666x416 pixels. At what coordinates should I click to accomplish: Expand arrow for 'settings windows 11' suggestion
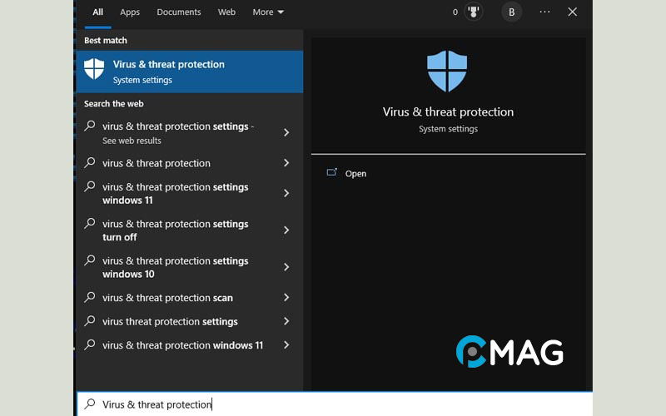(286, 193)
